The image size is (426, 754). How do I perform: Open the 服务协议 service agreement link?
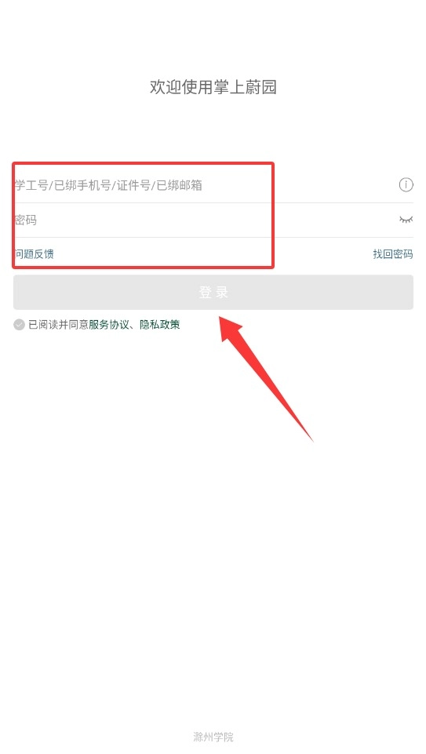pyautogui.click(x=109, y=325)
